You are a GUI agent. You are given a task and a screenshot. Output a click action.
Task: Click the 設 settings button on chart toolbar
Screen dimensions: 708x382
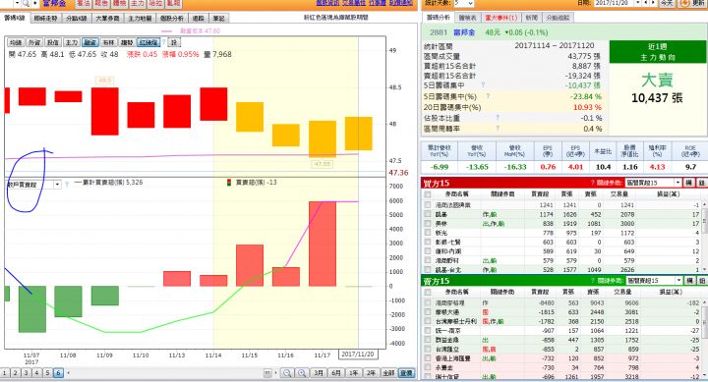coord(174,42)
